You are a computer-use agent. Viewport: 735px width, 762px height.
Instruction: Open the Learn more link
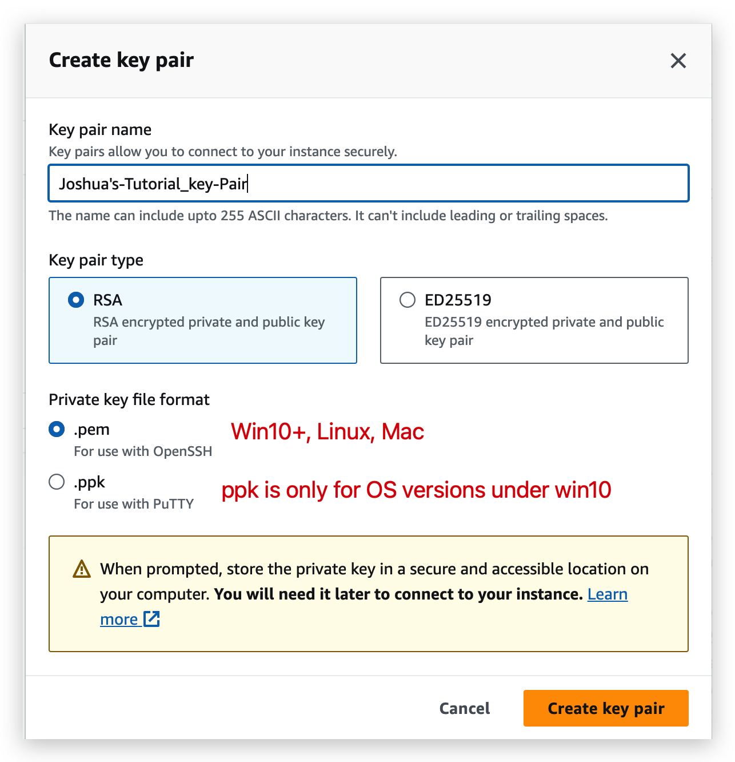[607, 594]
